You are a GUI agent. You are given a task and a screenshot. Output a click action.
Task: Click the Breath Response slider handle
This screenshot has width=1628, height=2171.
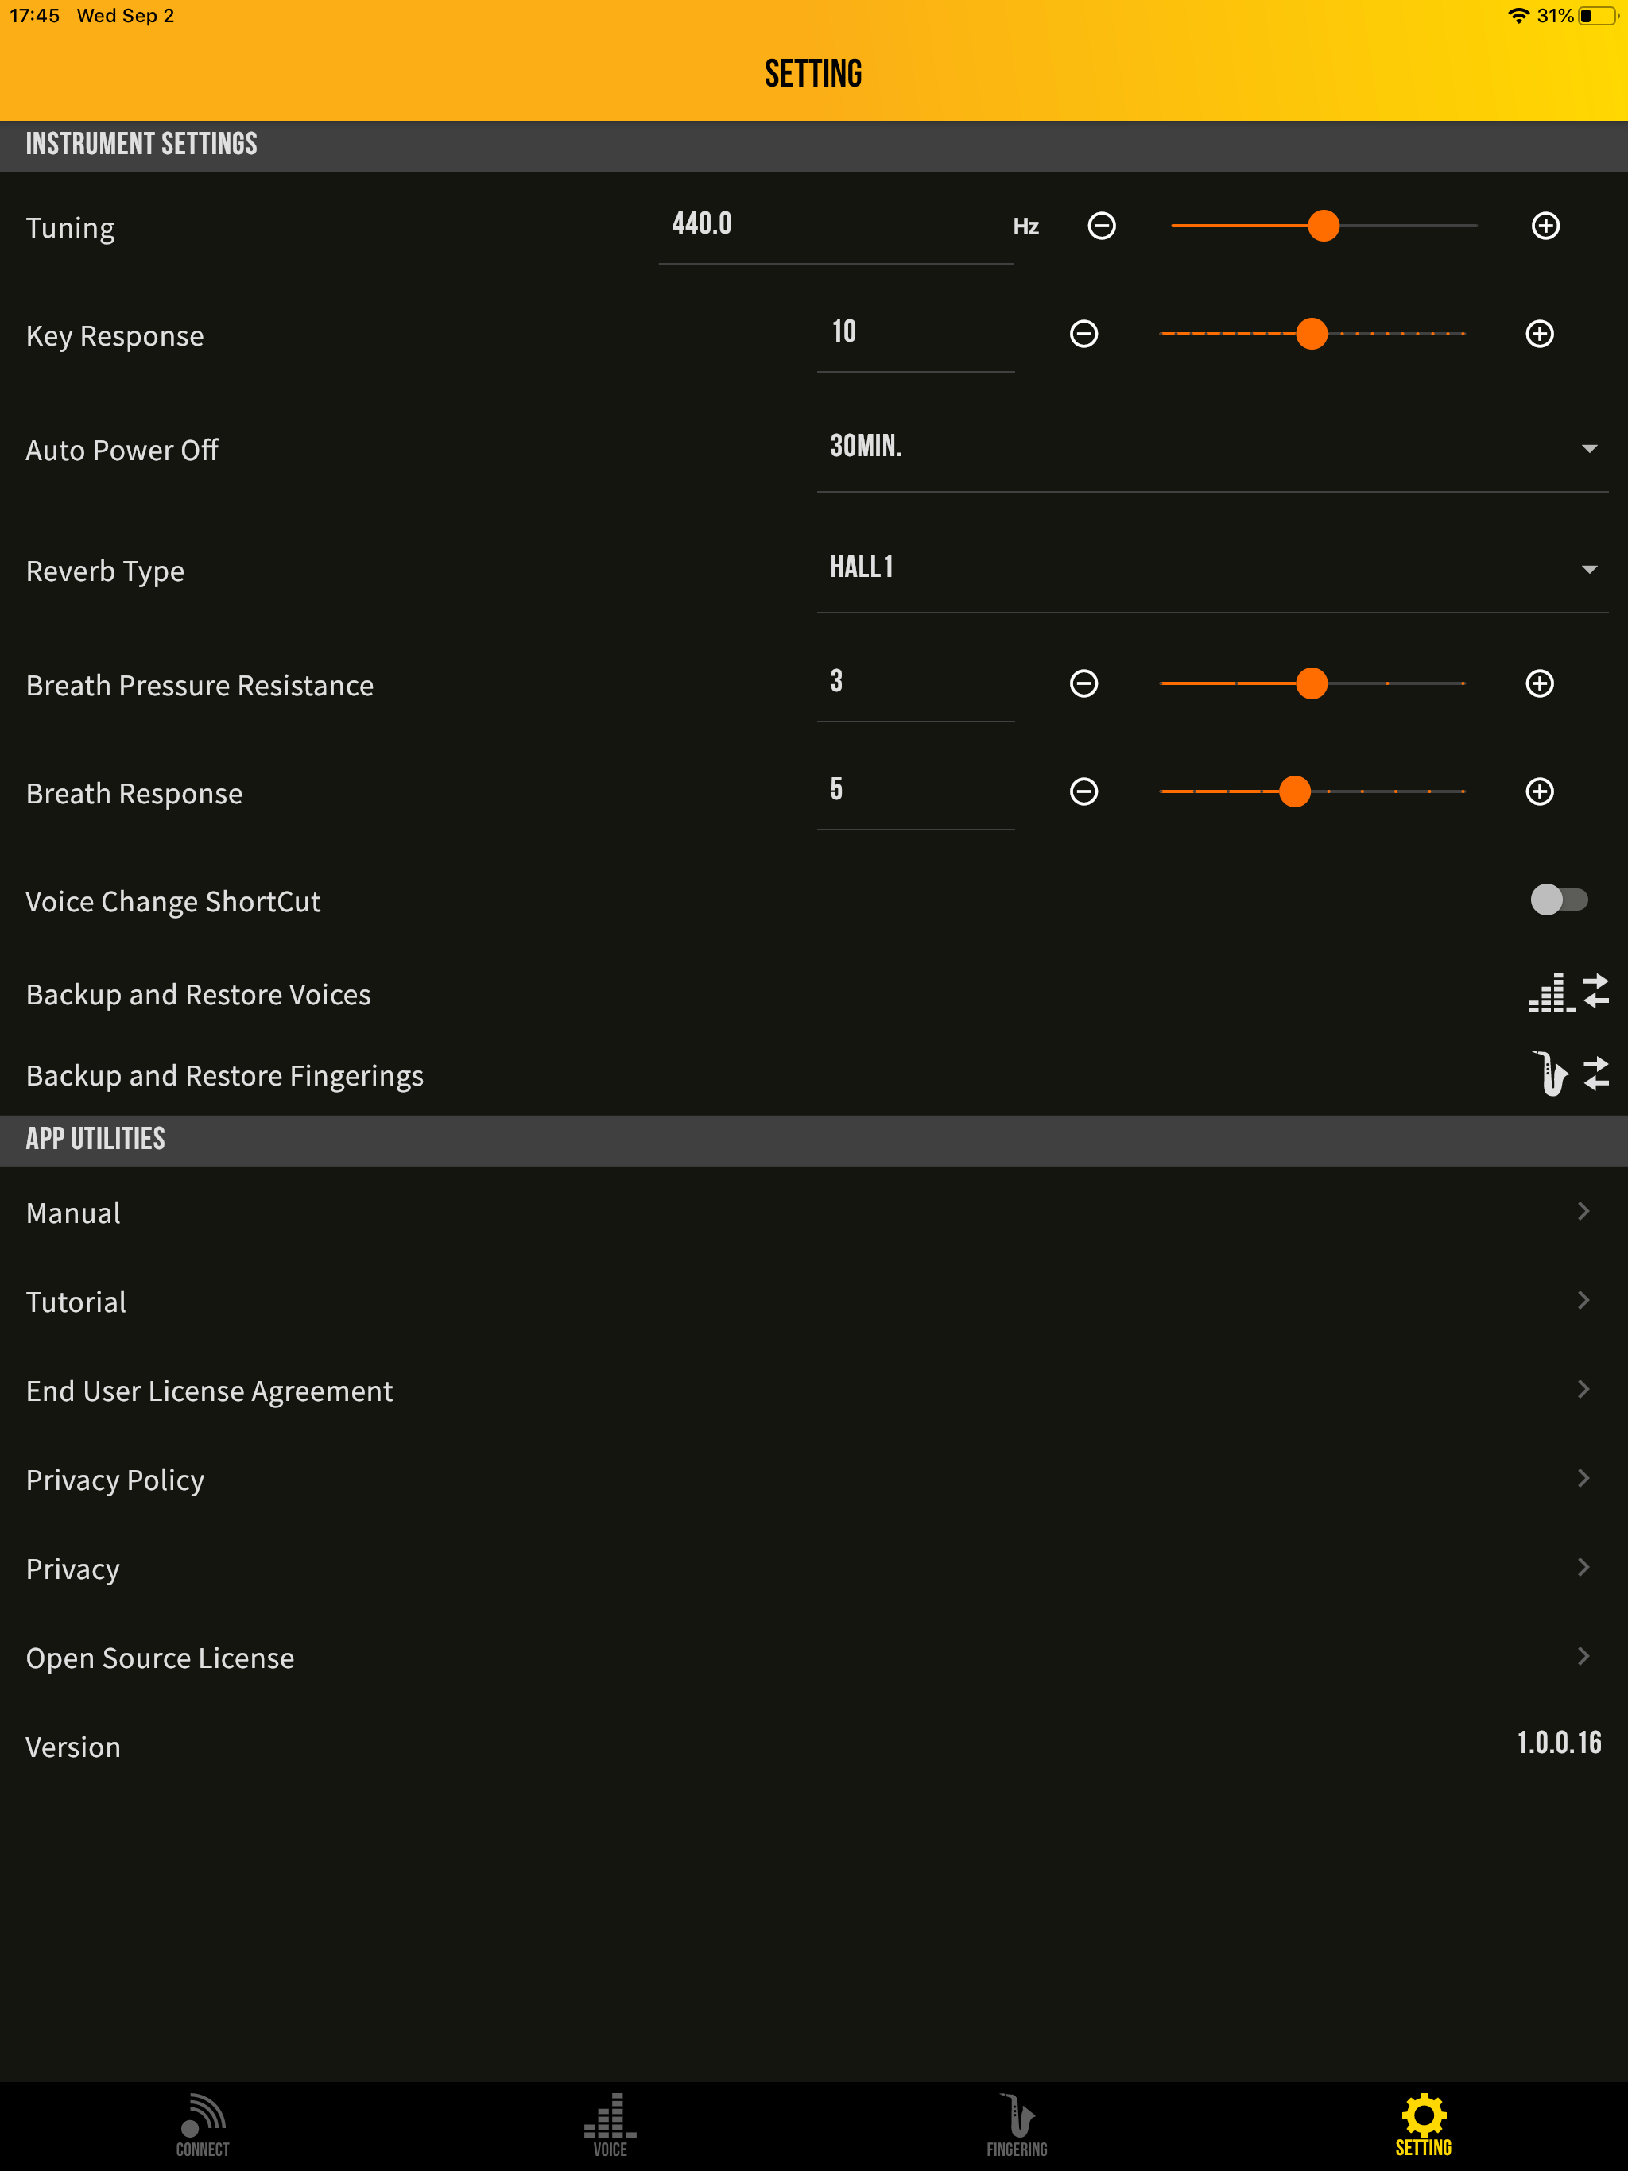pyautogui.click(x=1295, y=791)
